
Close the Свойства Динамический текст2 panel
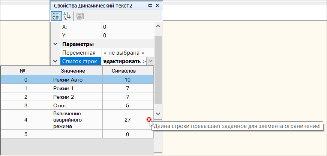[157, 6]
